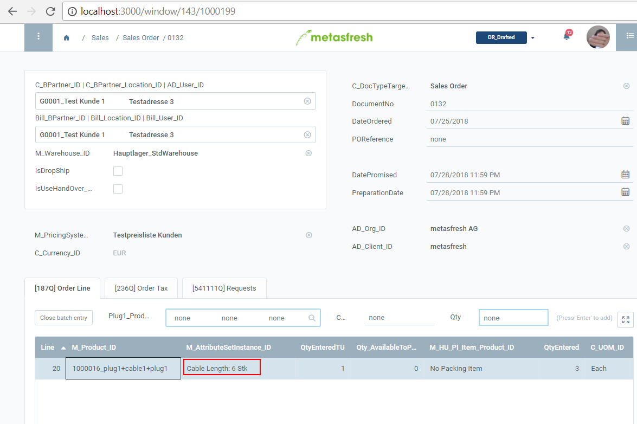This screenshot has width=637, height=424.
Task: Click the DR_Drafted status button
Action: (501, 37)
